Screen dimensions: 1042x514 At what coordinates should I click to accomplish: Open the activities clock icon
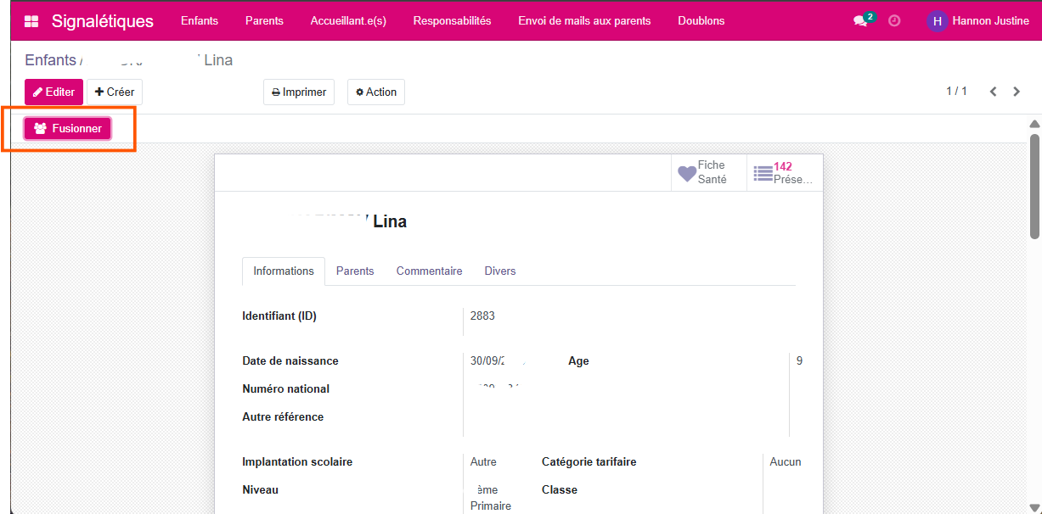(x=893, y=20)
